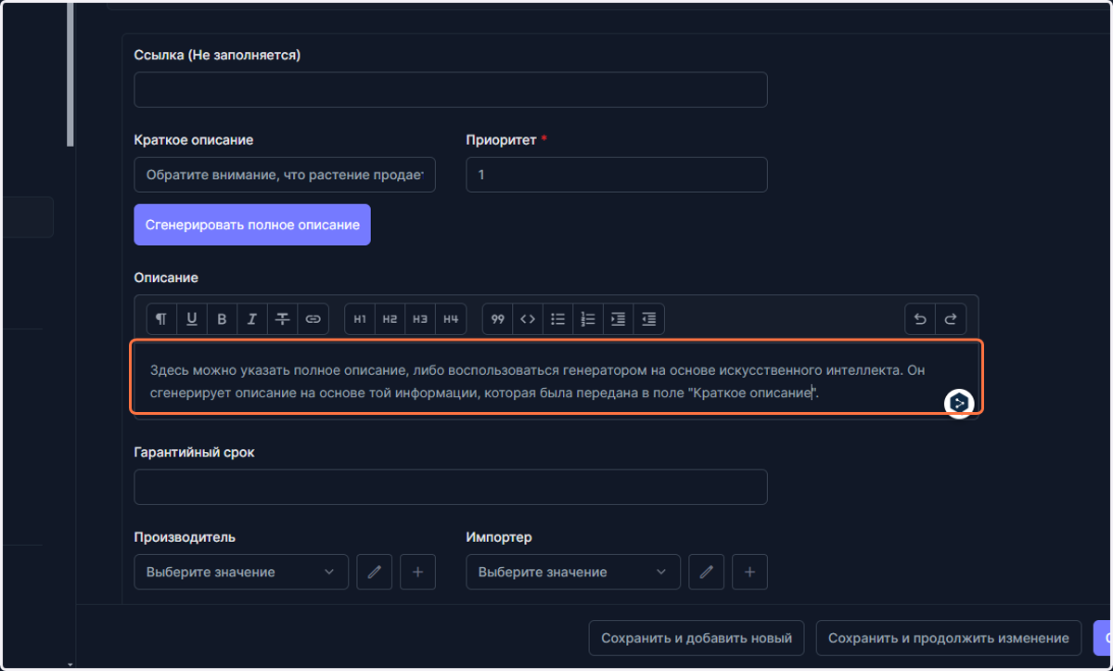Add a new Импортер with the plus icon
The image size is (1113, 671).
click(x=749, y=573)
